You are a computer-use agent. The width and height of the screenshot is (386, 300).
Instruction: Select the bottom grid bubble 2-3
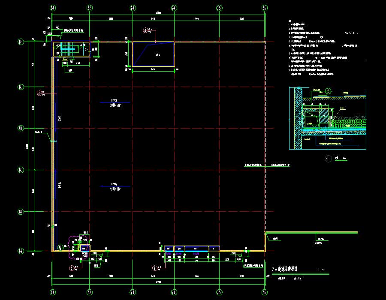click(133, 292)
